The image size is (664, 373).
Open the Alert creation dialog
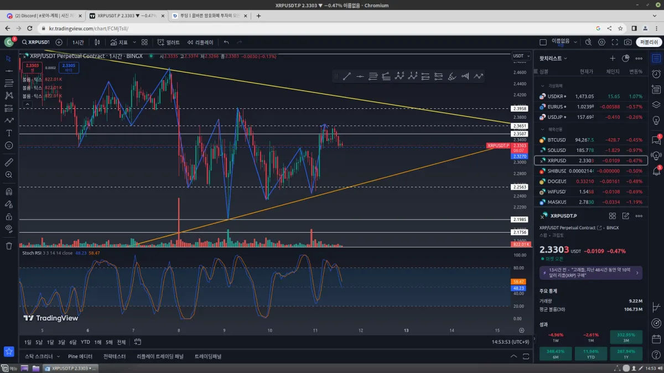click(x=168, y=42)
